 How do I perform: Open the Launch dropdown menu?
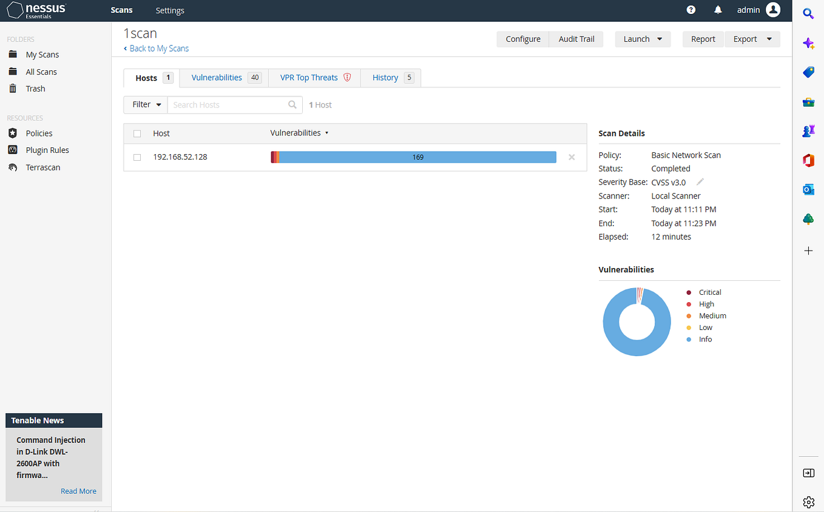click(x=643, y=39)
